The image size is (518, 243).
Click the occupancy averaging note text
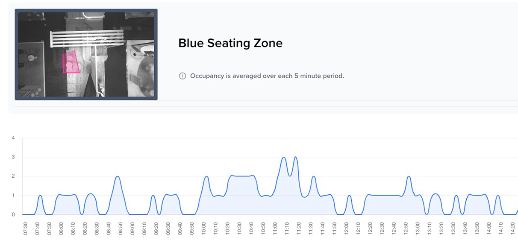pyautogui.click(x=267, y=76)
